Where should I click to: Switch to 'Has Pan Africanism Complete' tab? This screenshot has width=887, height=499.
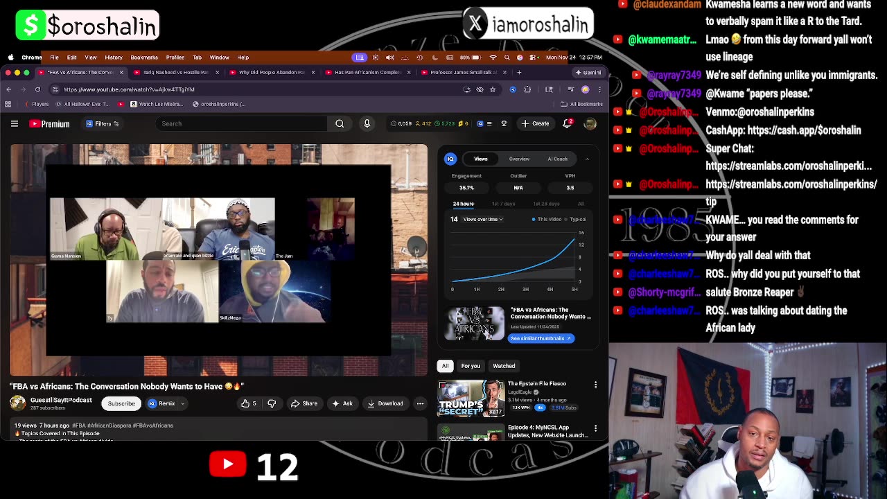tap(367, 72)
